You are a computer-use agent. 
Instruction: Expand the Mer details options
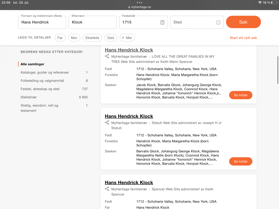pyautogui.click(x=127, y=38)
